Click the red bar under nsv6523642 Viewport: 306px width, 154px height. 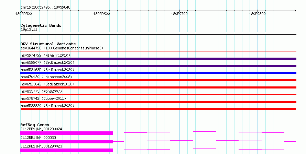coord(158,87)
